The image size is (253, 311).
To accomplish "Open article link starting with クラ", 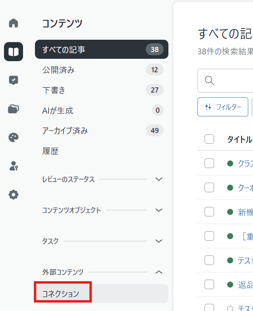I will (245, 164).
